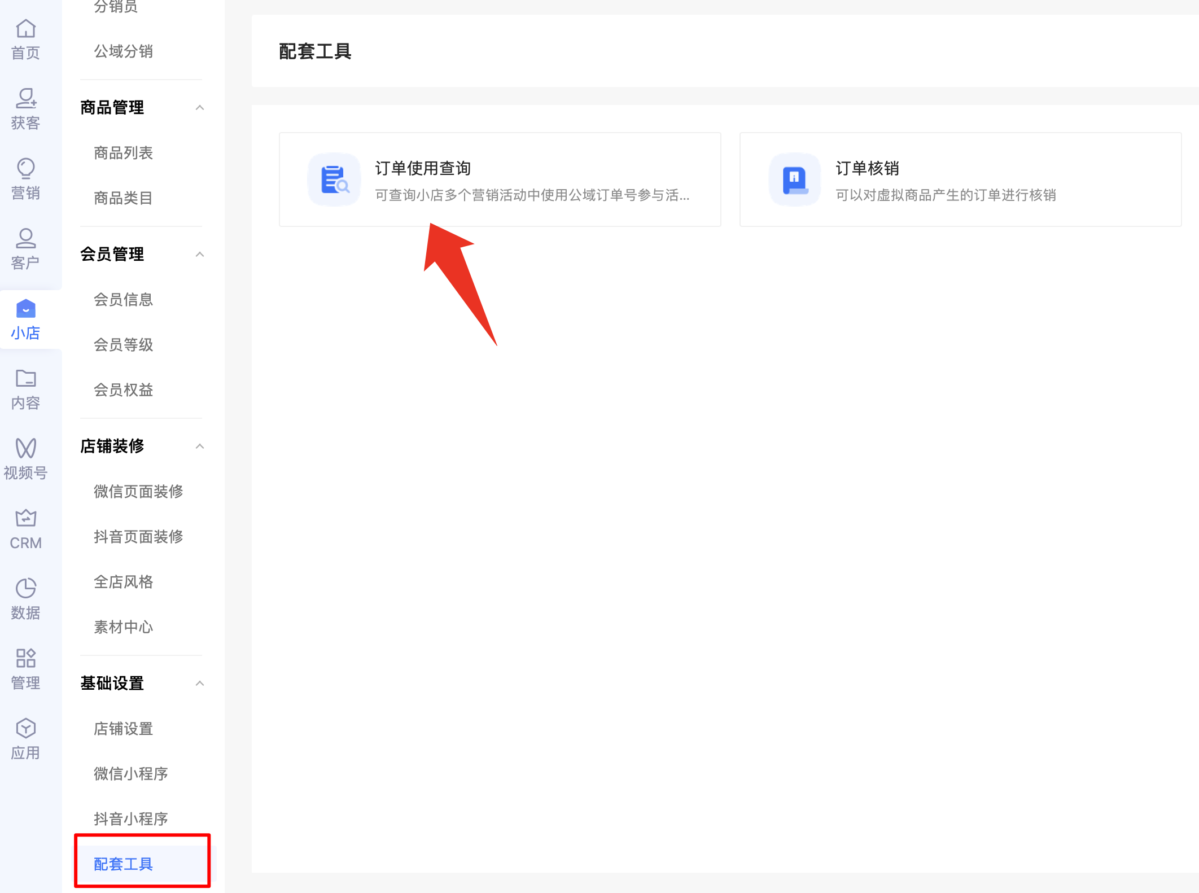
Task: Open 素材中心 menu item
Action: 123,627
